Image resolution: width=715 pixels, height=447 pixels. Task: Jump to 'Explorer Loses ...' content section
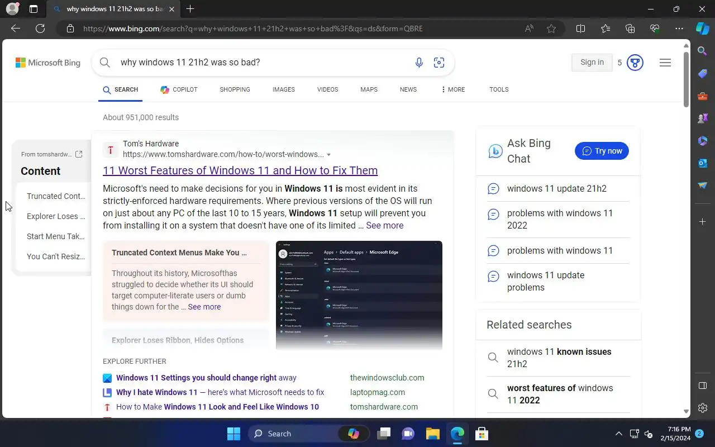(56, 216)
